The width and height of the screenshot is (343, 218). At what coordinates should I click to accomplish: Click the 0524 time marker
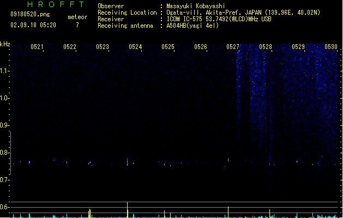[x=135, y=47]
